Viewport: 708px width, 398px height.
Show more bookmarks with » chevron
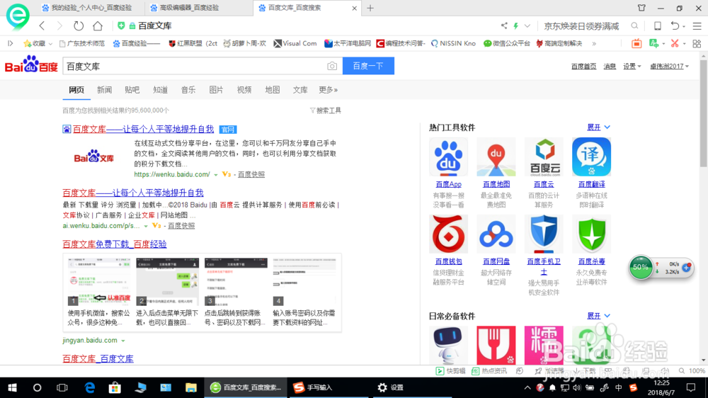594,43
